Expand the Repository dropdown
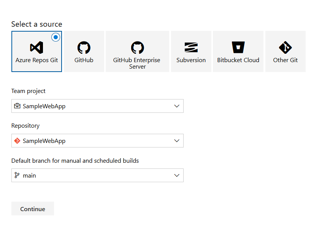 [x=97, y=141]
